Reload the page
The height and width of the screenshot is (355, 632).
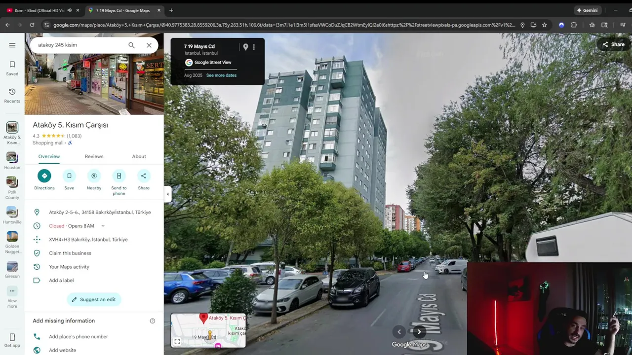[32, 25]
